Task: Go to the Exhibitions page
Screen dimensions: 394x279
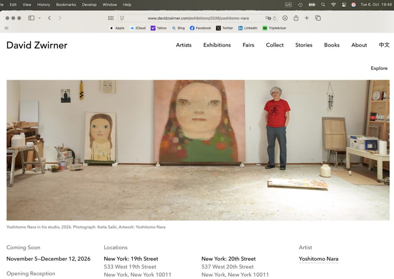Action: (217, 45)
